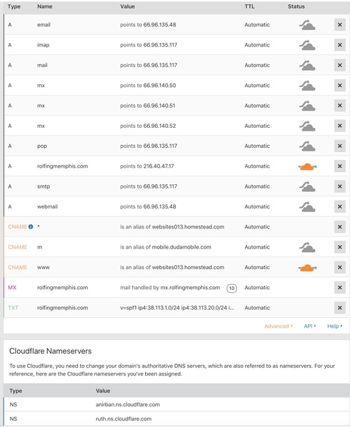Screen dimensions: 350x427
Task: Delete the smtp A record
Action: point(340,186)
